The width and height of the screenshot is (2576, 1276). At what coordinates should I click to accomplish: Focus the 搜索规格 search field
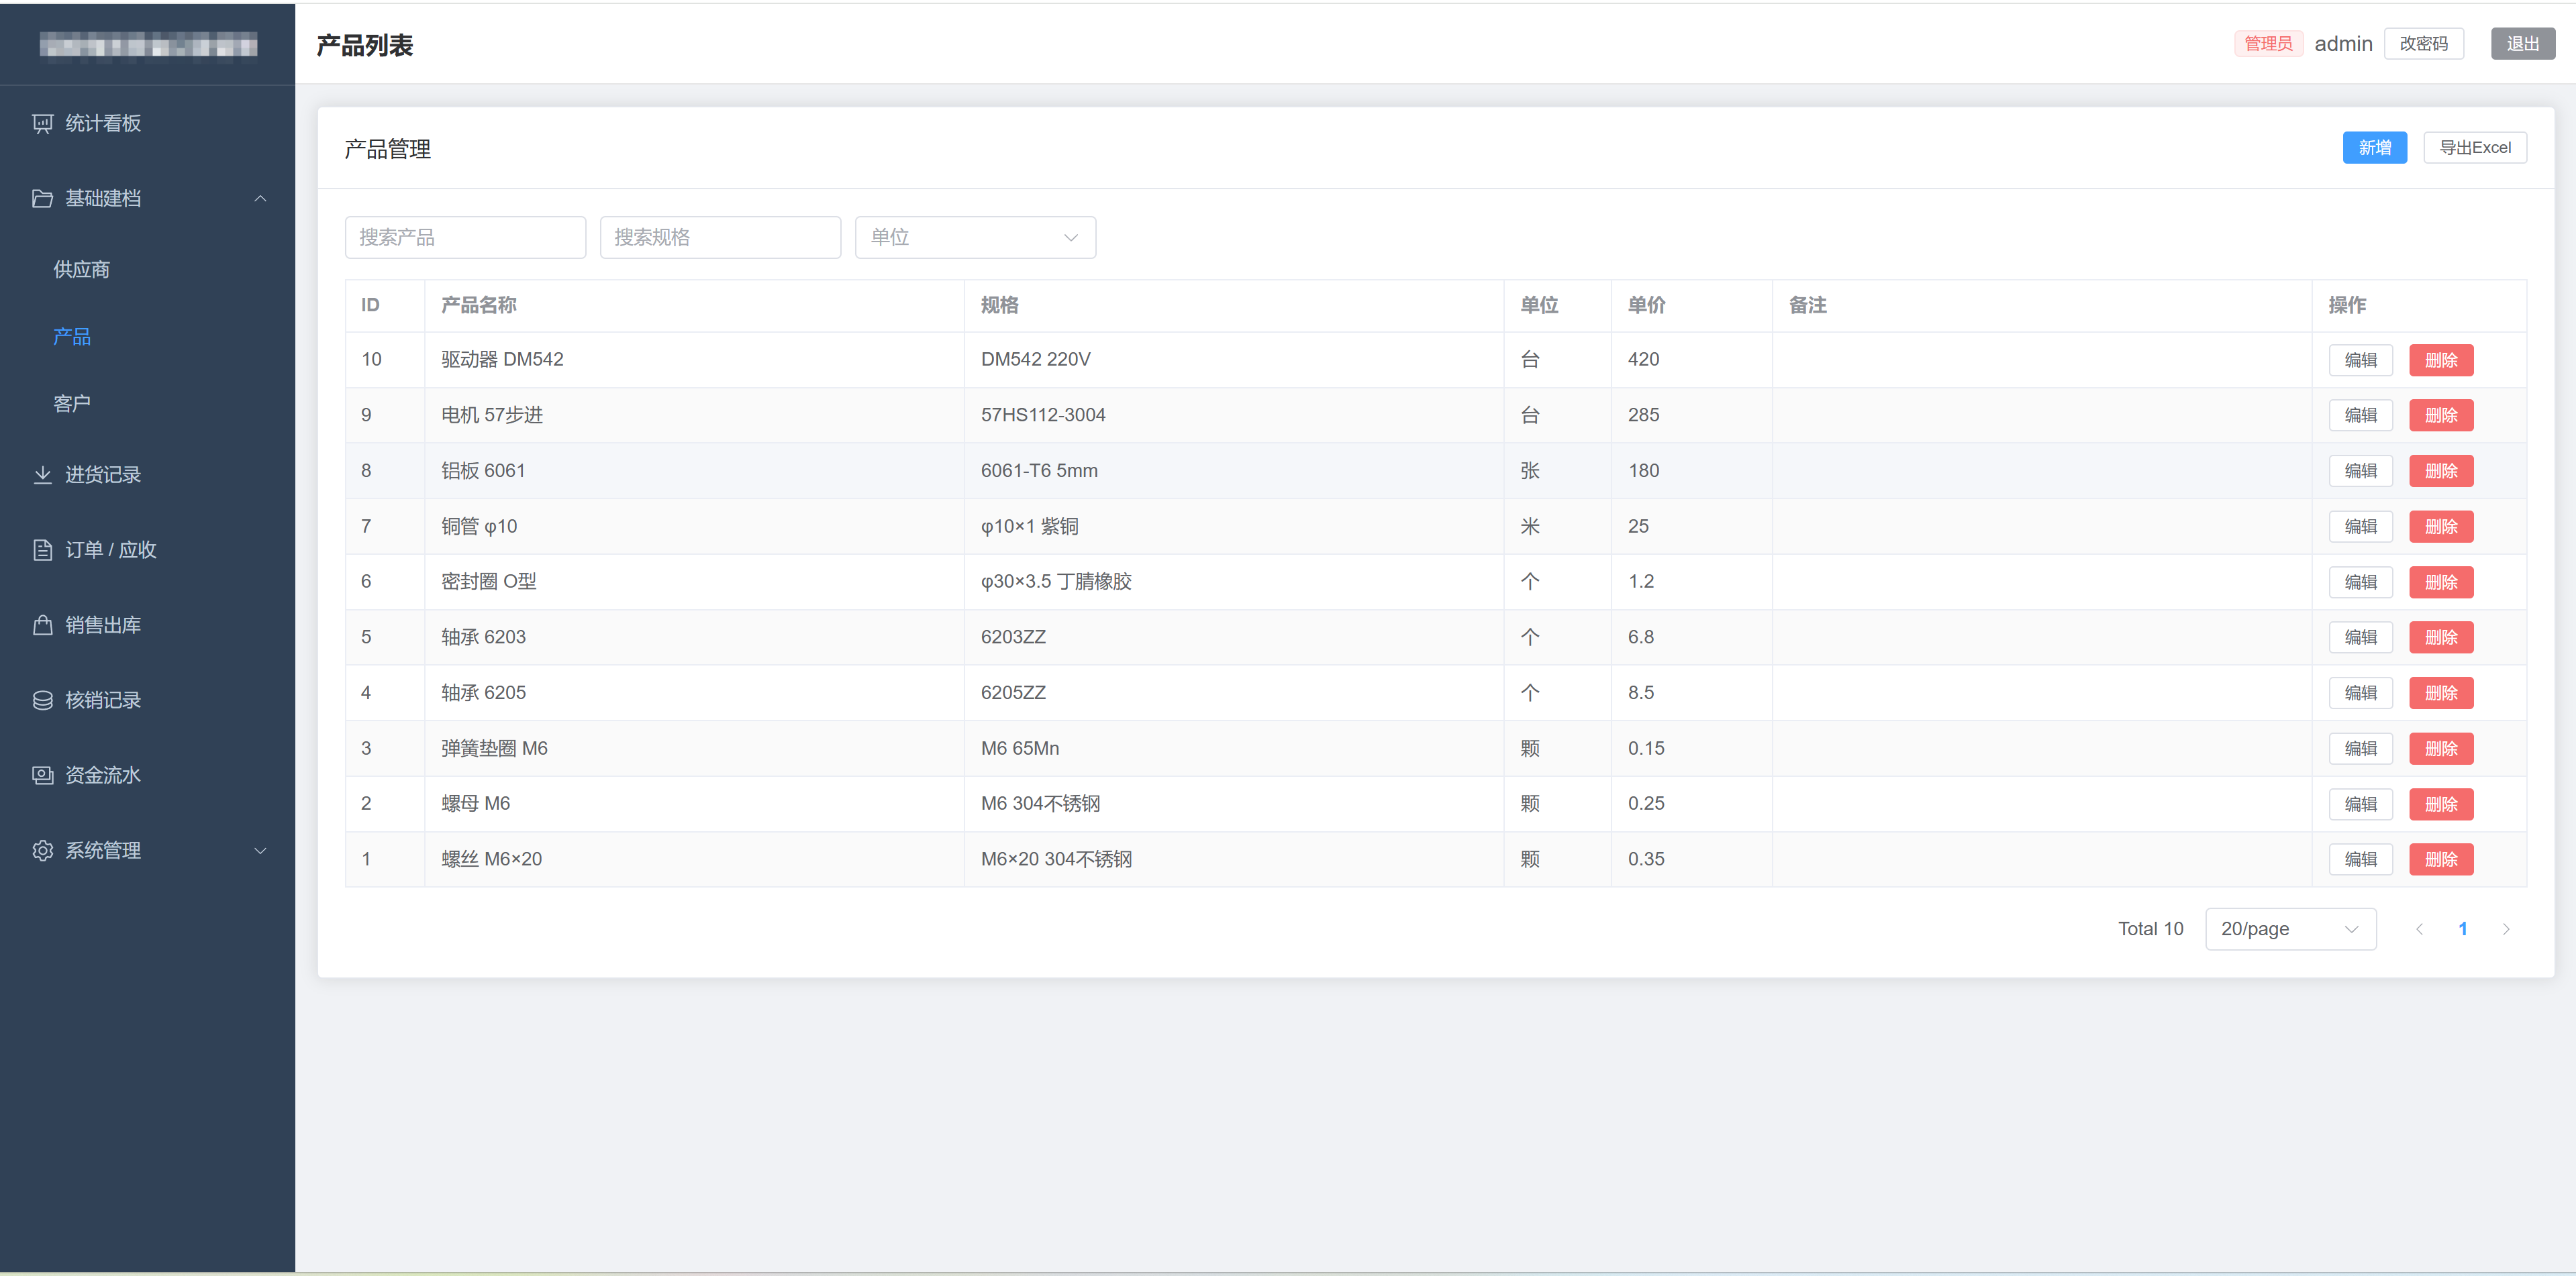pos(720,237)
